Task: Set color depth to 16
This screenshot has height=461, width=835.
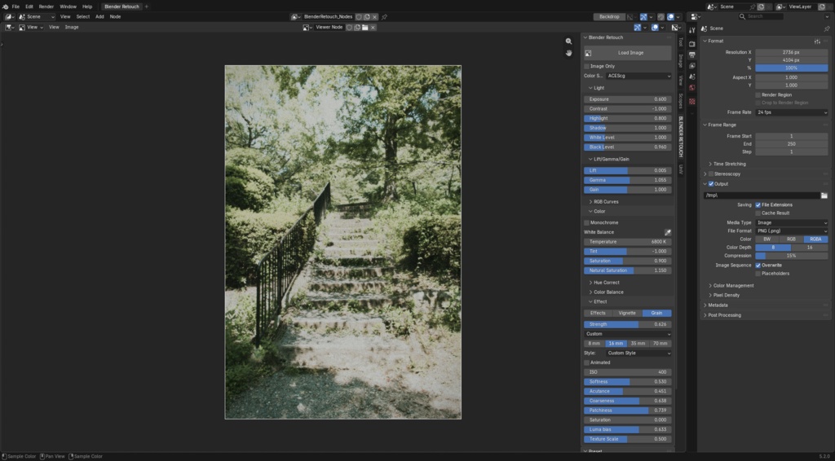Action: pos(810,248)
